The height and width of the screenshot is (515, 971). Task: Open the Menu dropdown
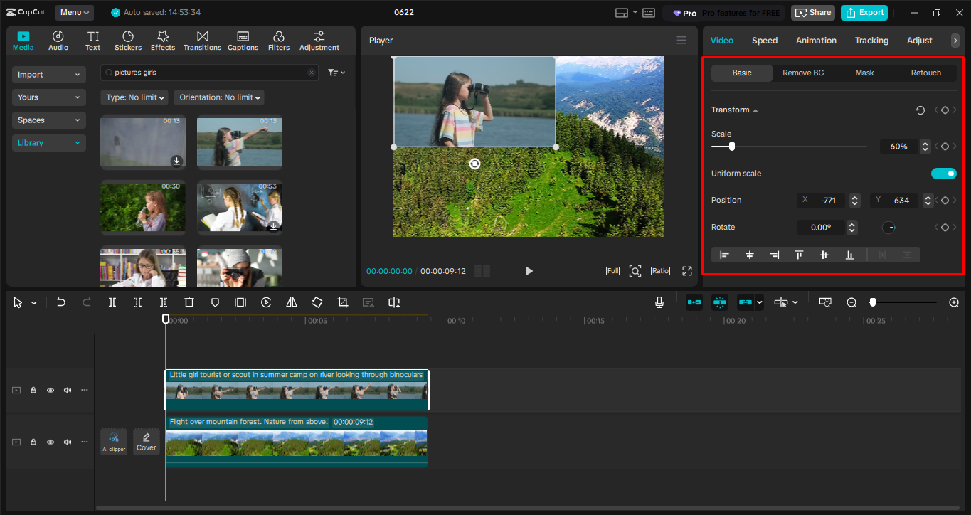coord(74,12)
